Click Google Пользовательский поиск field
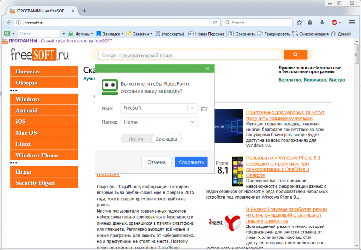This screenshot has width=361, height=250. (189, 55)
